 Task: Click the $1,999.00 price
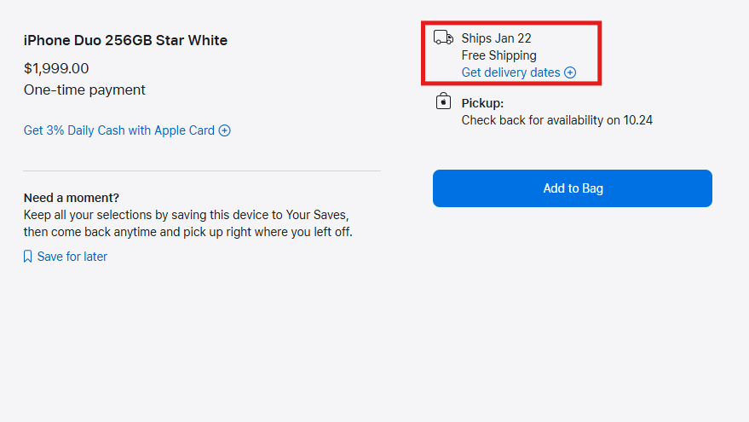coord(56,68)
